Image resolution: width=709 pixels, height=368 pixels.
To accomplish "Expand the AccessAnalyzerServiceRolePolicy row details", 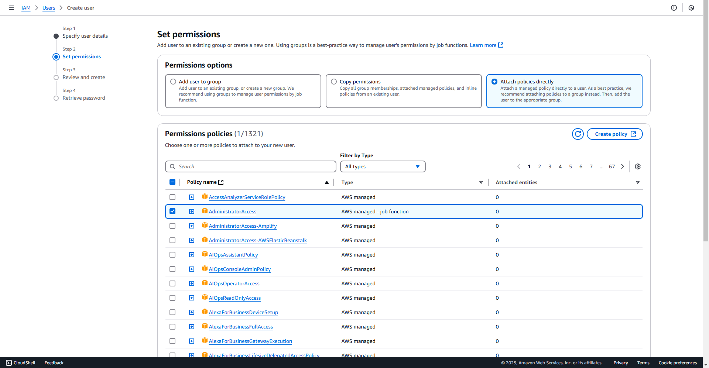I will tap(192, 197).
